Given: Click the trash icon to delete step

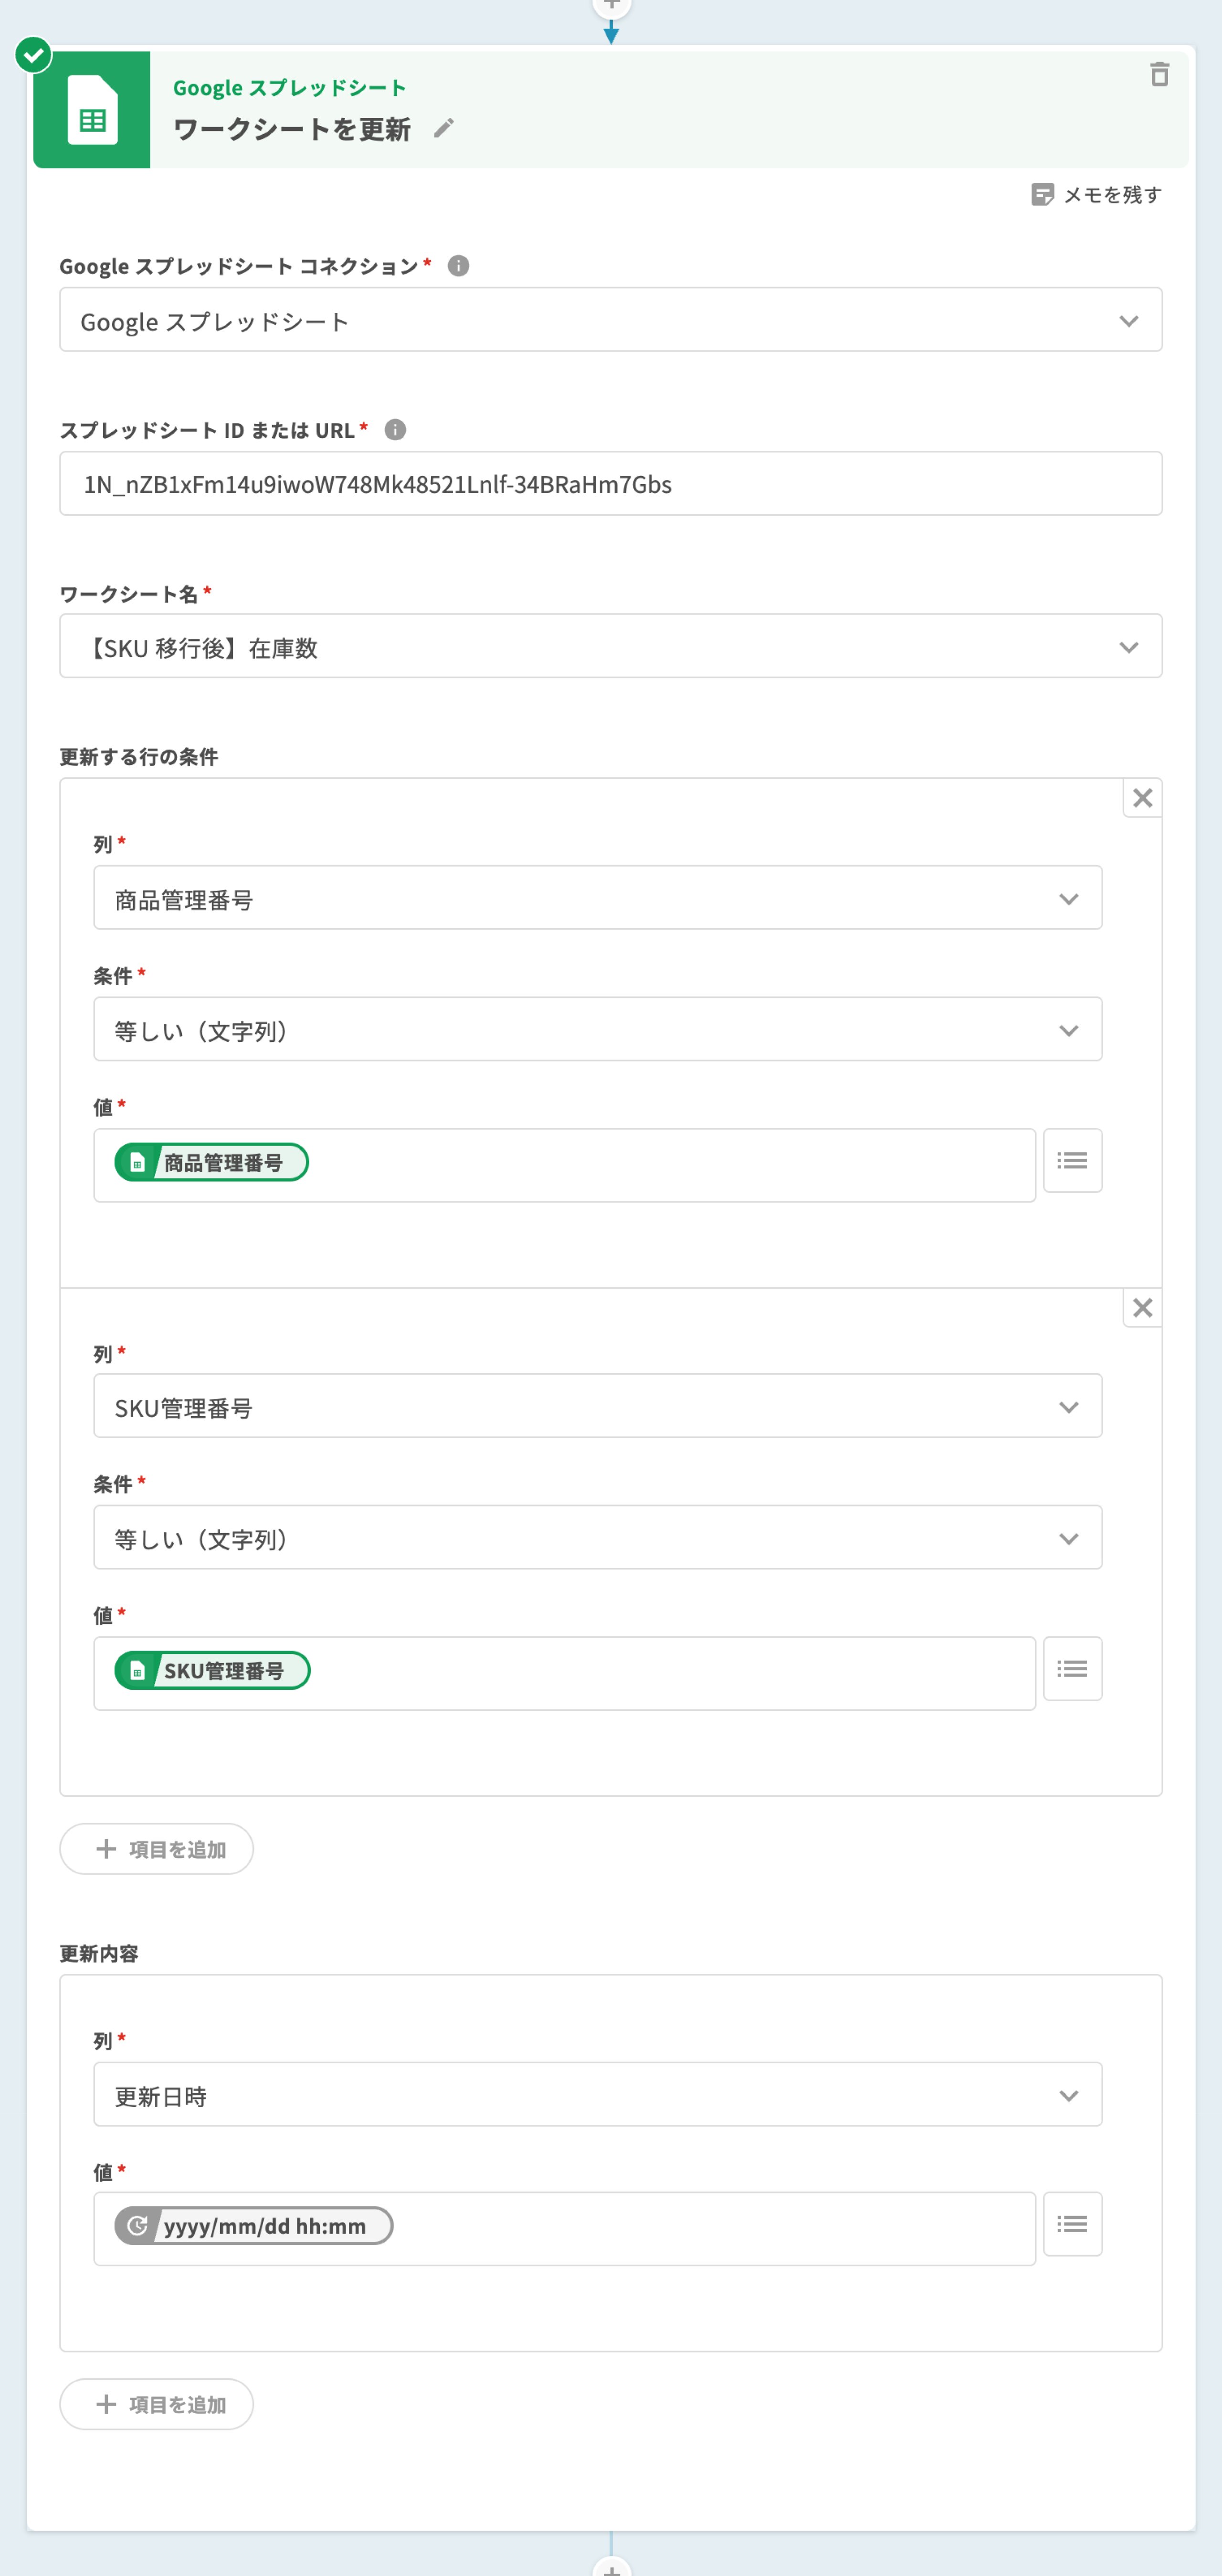Looking at the screenshot, I should 1159,74.
